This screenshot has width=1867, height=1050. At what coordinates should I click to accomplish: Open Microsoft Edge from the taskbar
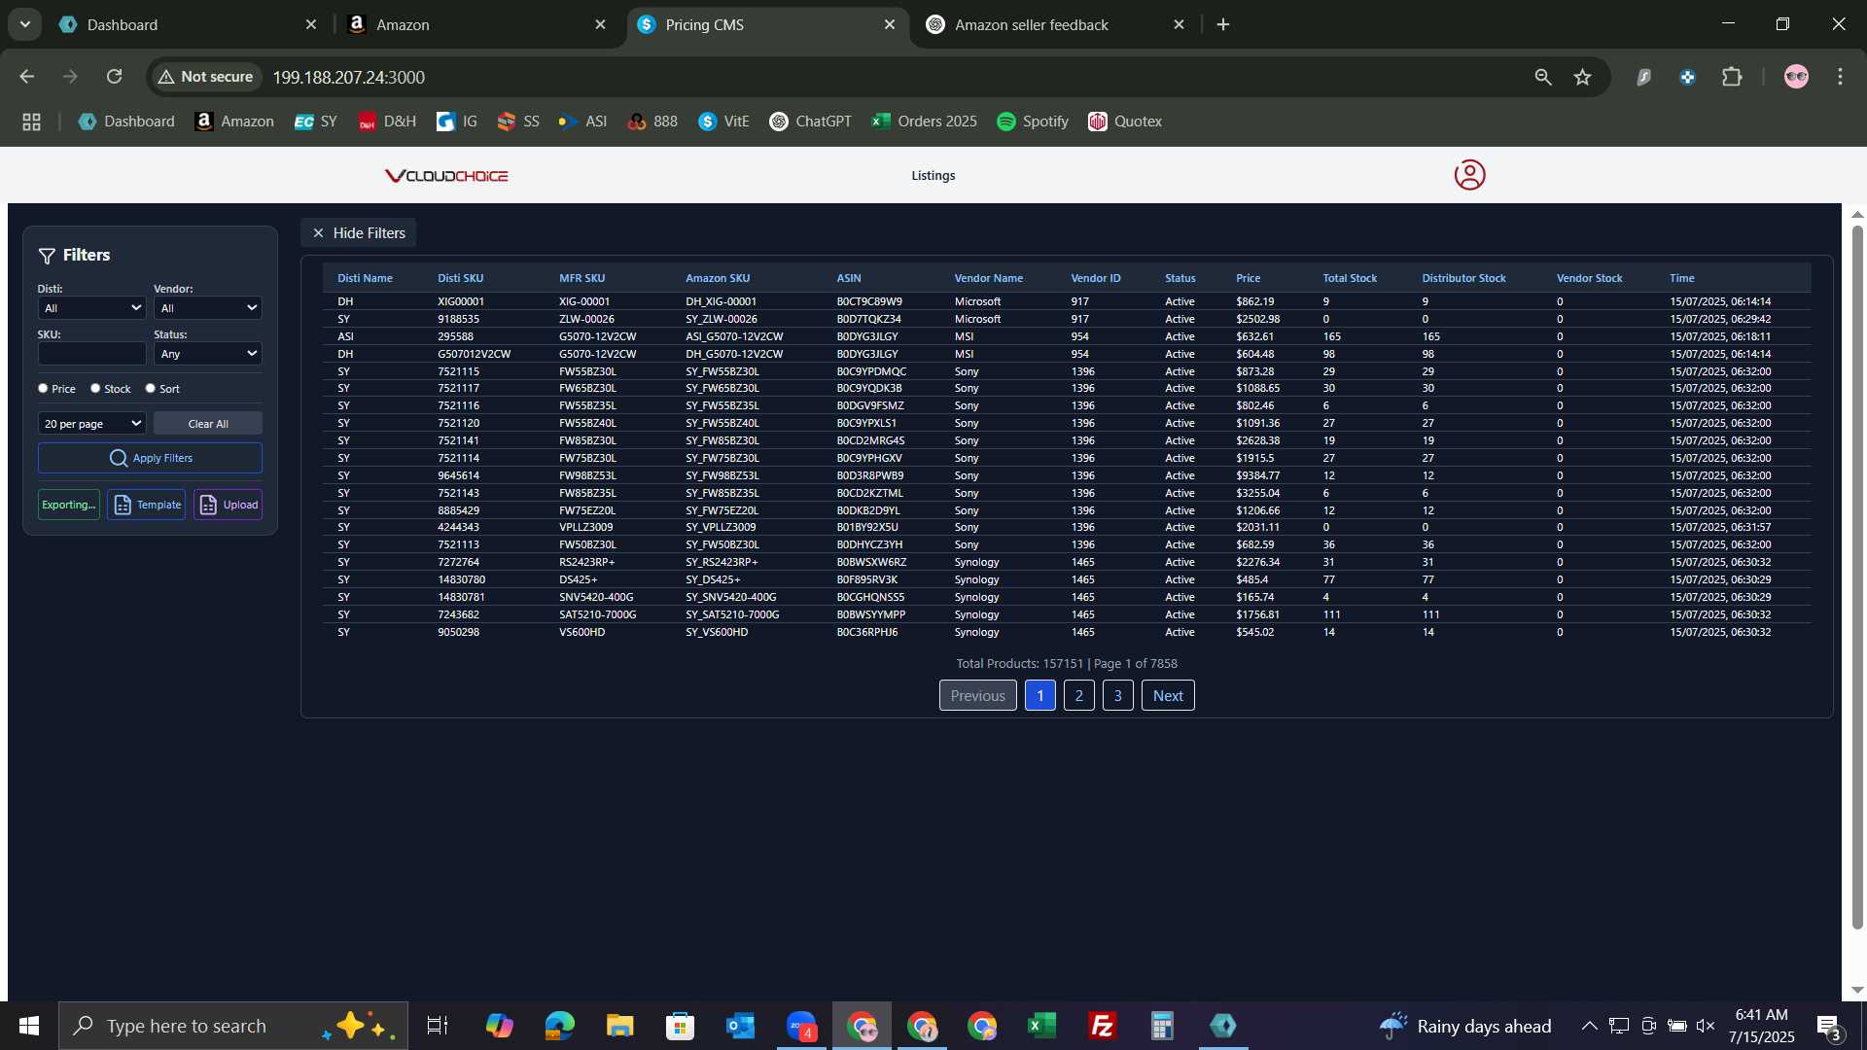point(559,1026)
